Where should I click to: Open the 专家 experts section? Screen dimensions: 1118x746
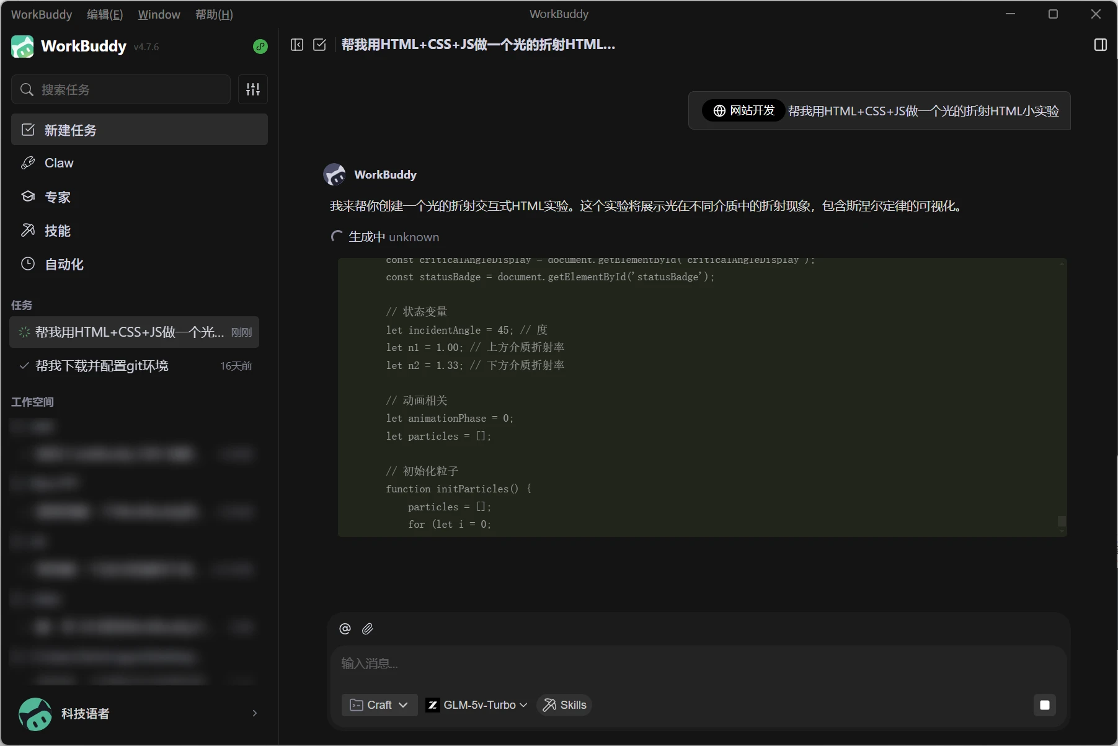point(57,197)
